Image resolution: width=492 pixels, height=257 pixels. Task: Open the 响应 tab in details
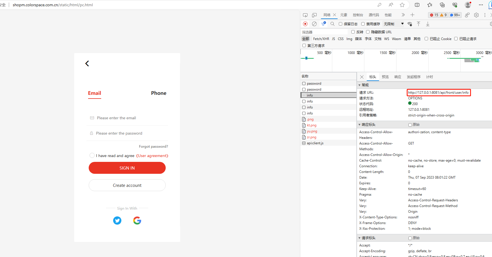[398, 77]
